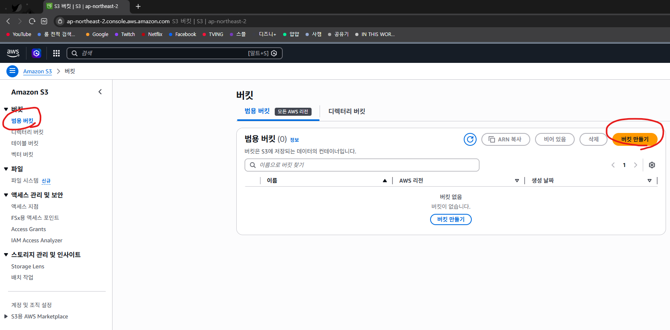Viewport: 670px width, 330px height.
Task: Focus the 이름으로 버킷 찾기 search field
Action: click(362, 165)
